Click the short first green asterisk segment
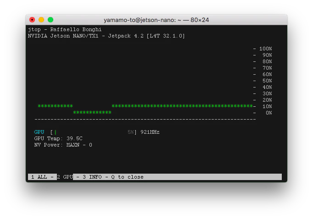Screen dimensions: 313x219 tap(55, 106)
